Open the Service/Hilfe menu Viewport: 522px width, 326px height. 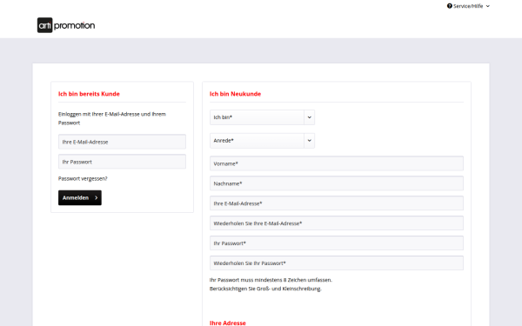468,6
